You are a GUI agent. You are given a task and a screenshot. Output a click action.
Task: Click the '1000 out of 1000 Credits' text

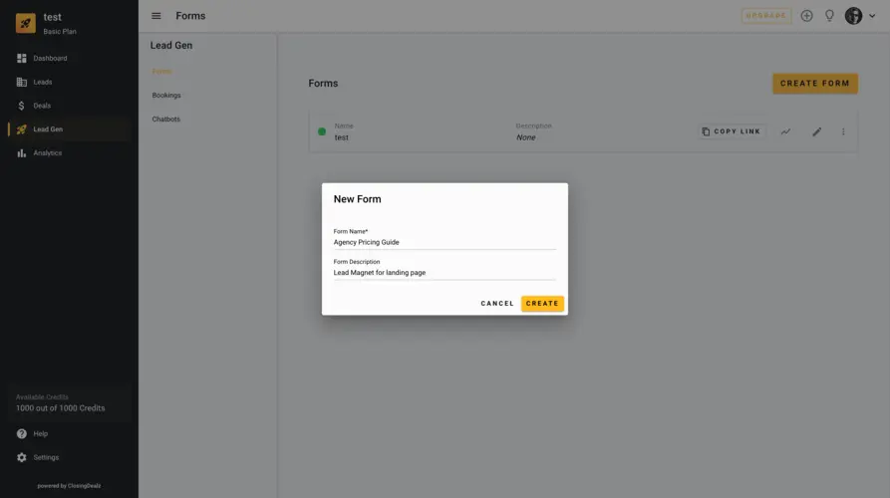click(60, 408)
